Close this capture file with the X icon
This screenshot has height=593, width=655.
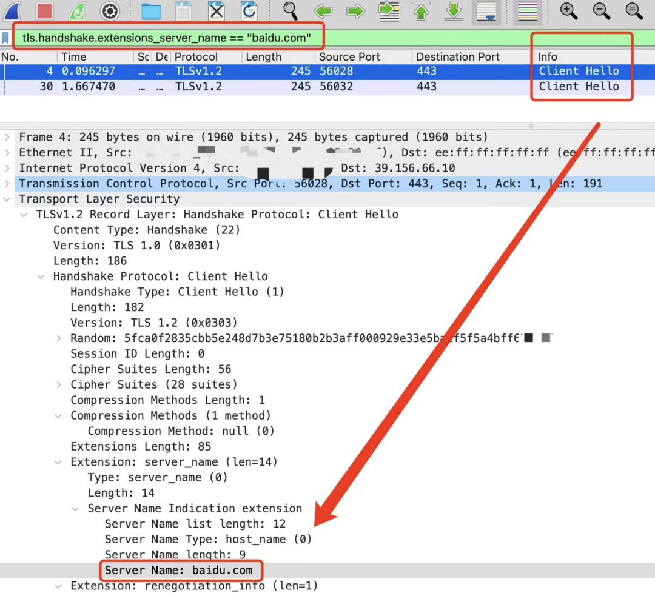pos(217,11)
